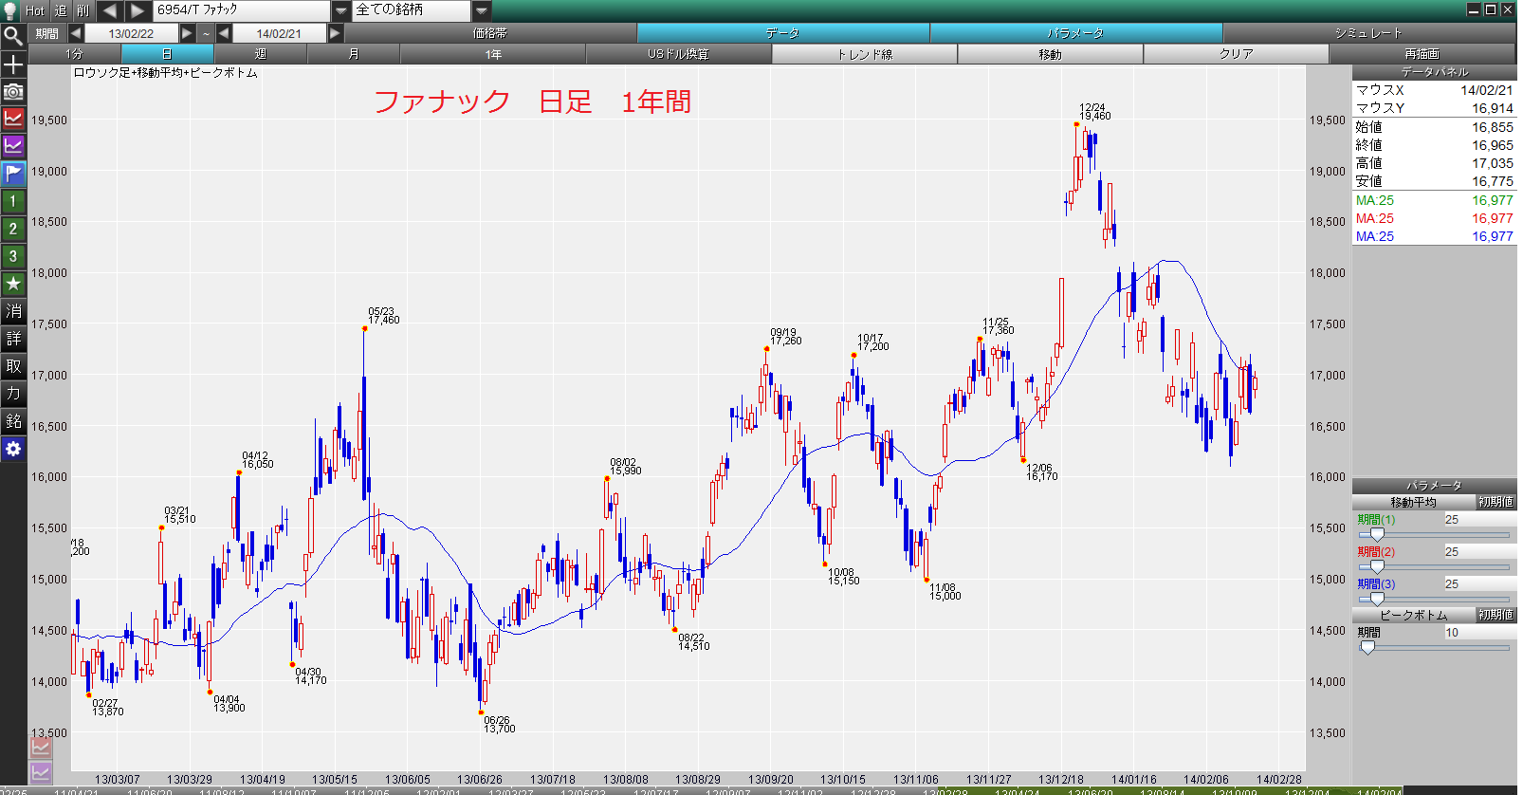
Task: Click the データパネル header
Action: click(x=1434, y=72)
